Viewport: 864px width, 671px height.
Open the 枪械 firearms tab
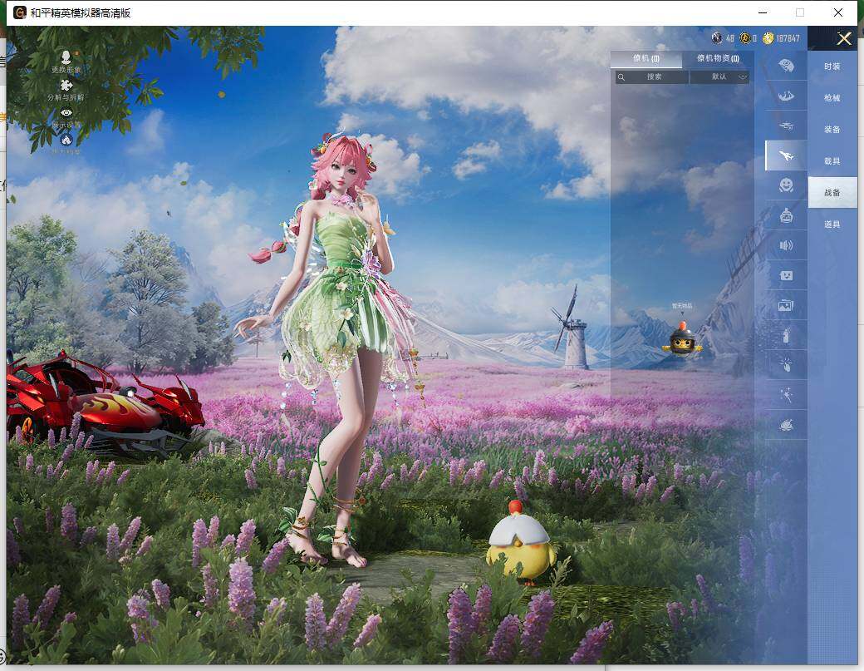point(832,97)
